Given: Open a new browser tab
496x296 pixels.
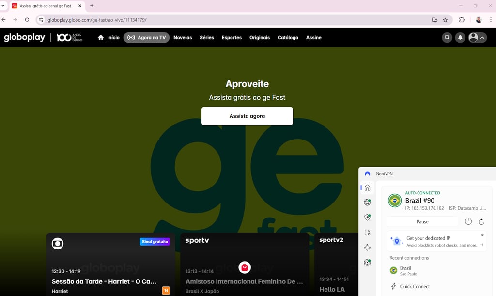Looking at the screenshot, I should tap(92, 6).
